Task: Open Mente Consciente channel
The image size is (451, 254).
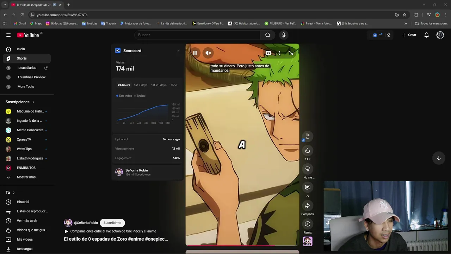Action: coord(27,130)
